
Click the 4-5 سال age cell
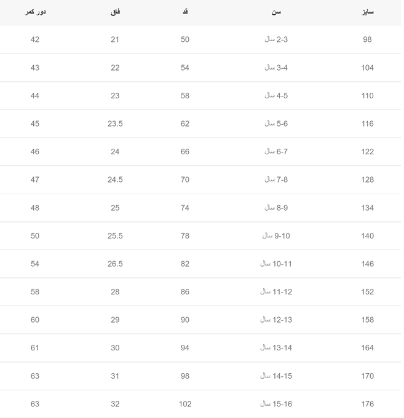click(276, 96)
